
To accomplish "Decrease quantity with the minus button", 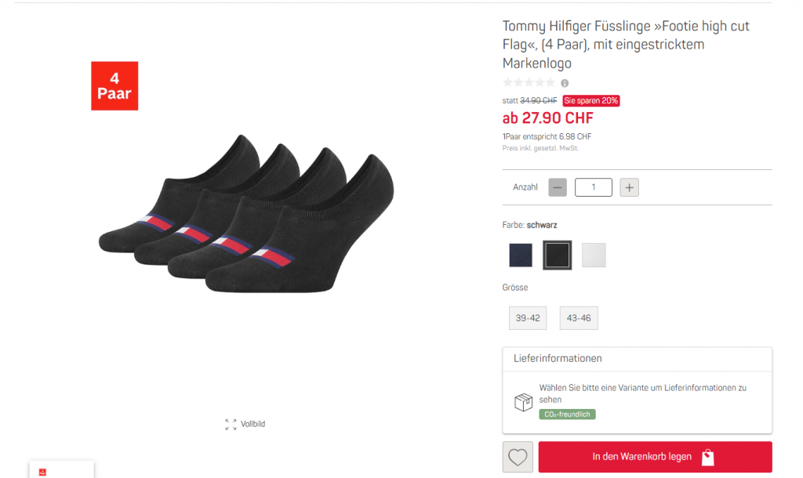I will point(558,187).
